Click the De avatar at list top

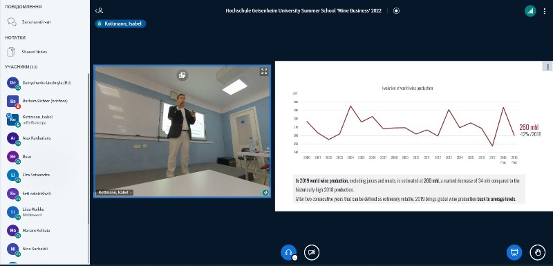click(x=12, y=83)
